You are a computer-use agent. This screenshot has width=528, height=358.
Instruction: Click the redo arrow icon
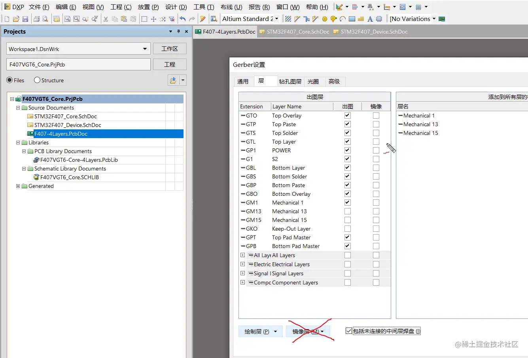click(x=192, y=19)
